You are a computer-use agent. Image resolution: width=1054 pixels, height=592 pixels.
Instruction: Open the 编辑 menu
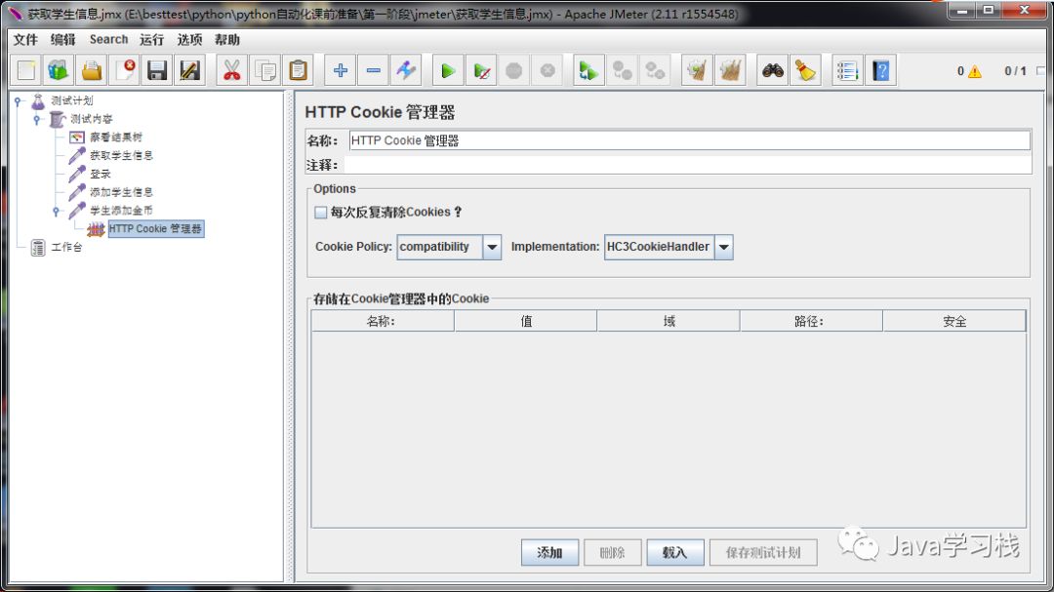(63, 40)
